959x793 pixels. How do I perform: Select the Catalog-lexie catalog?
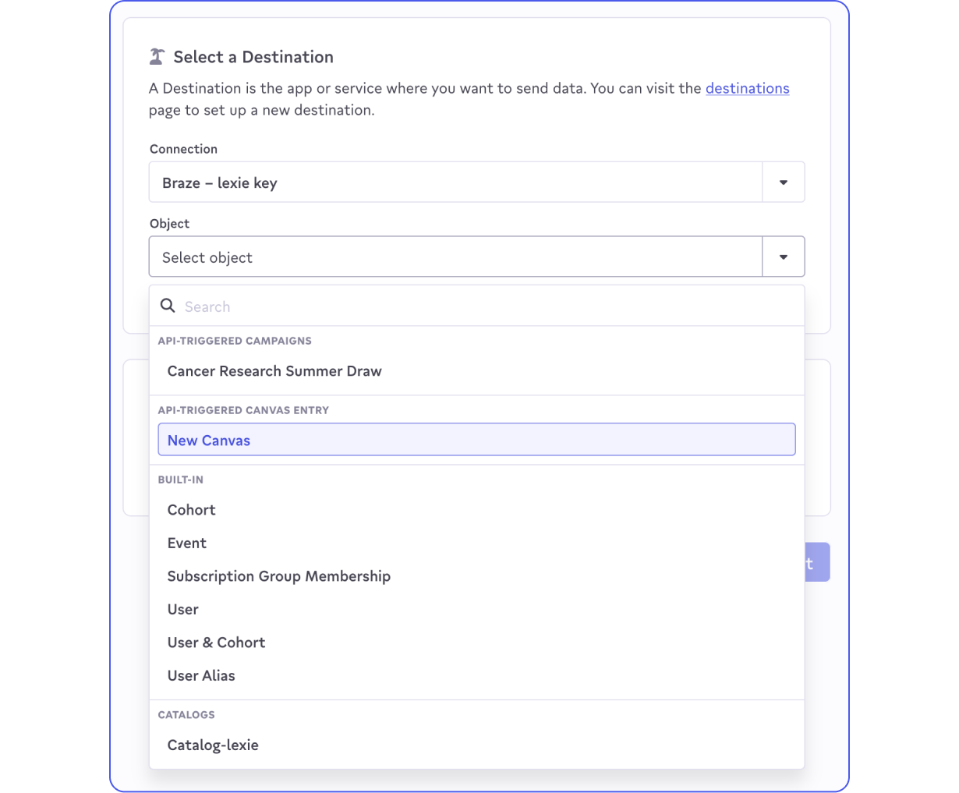[213, 745]
